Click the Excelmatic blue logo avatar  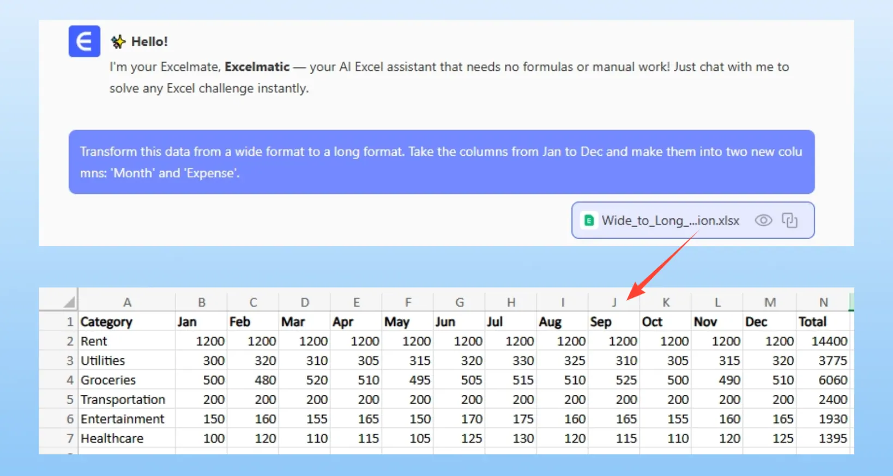pos(84,41)
